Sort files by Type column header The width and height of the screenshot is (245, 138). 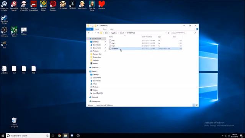(159, 37)
